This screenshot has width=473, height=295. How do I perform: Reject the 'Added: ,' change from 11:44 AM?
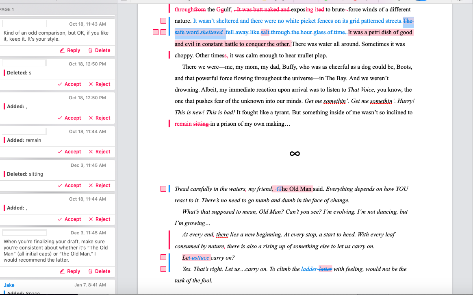[x=100, y=219]
